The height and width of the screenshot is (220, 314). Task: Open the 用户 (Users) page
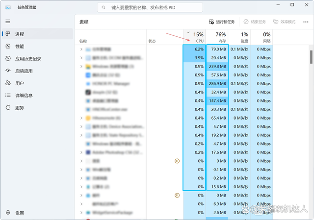[20, 83]
